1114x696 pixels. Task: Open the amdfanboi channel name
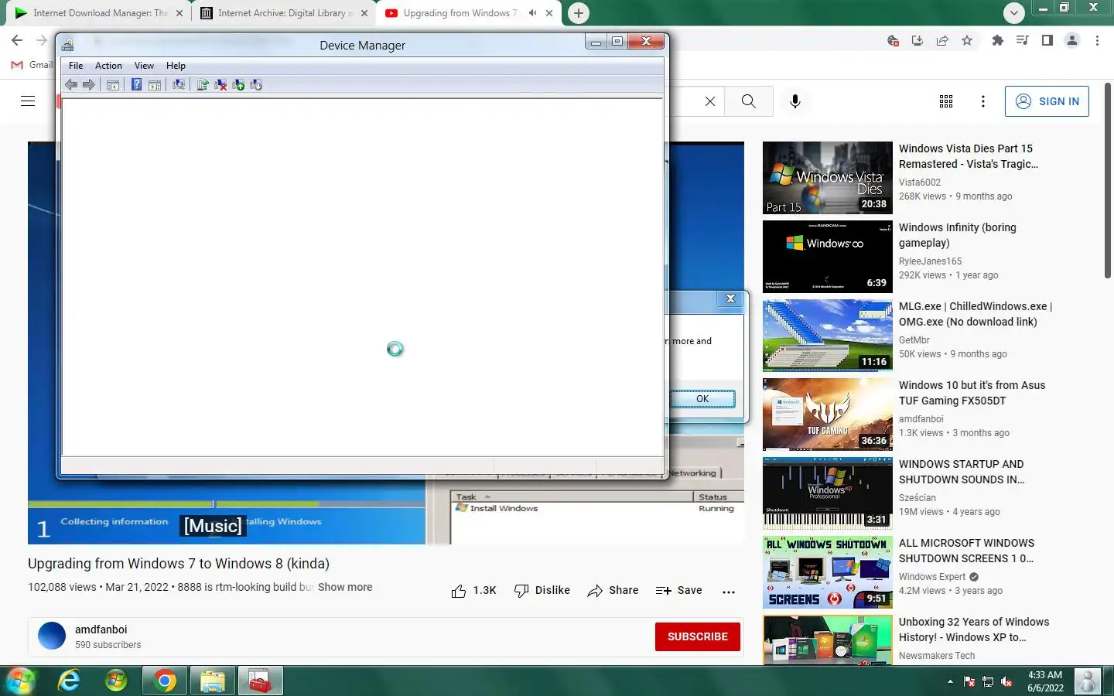tap(101, 629)
